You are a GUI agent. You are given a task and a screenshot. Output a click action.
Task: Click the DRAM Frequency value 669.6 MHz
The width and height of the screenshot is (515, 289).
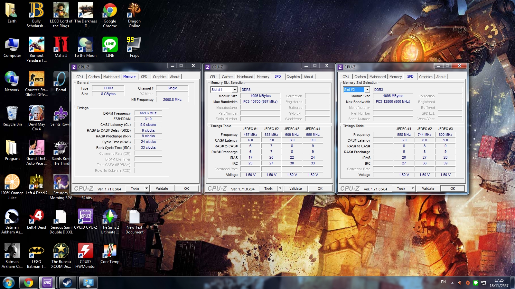148,113
